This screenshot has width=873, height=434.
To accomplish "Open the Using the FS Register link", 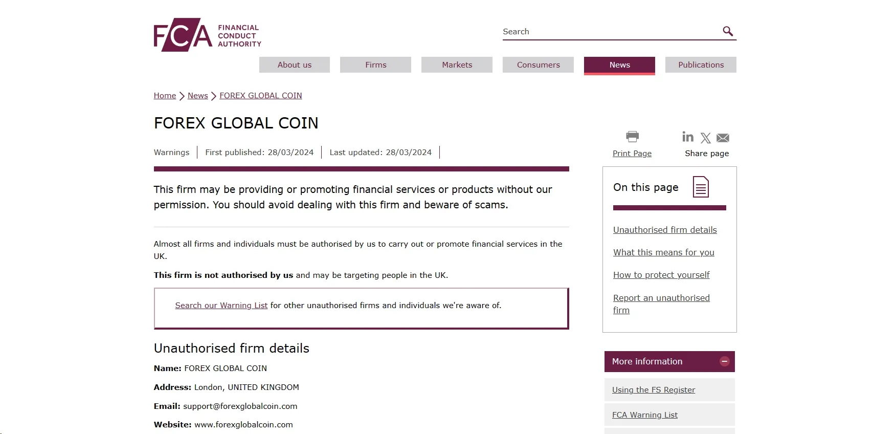I will (654, 390).
